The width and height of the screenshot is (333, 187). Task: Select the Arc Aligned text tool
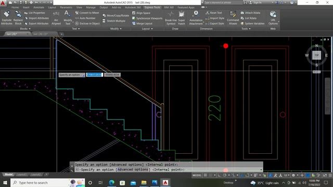[x=56, y=18]
